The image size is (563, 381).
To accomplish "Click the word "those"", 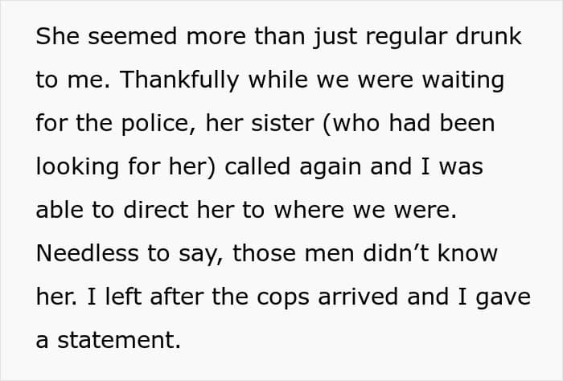I will point(265,253).
